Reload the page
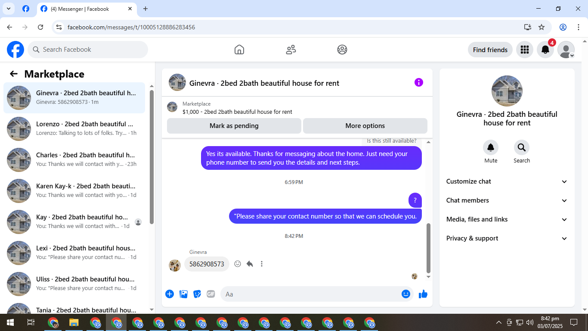 40,27
